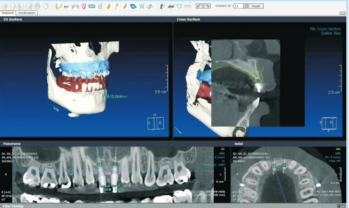The height and width of the screenshot is (208, 349).
Task: Switch to the Verification tab
Action: 27,13
